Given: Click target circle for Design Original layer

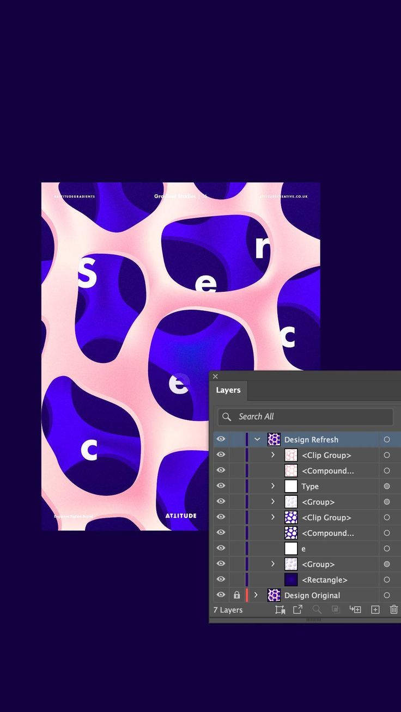Looking at the screenshot, I should (387, 596).
